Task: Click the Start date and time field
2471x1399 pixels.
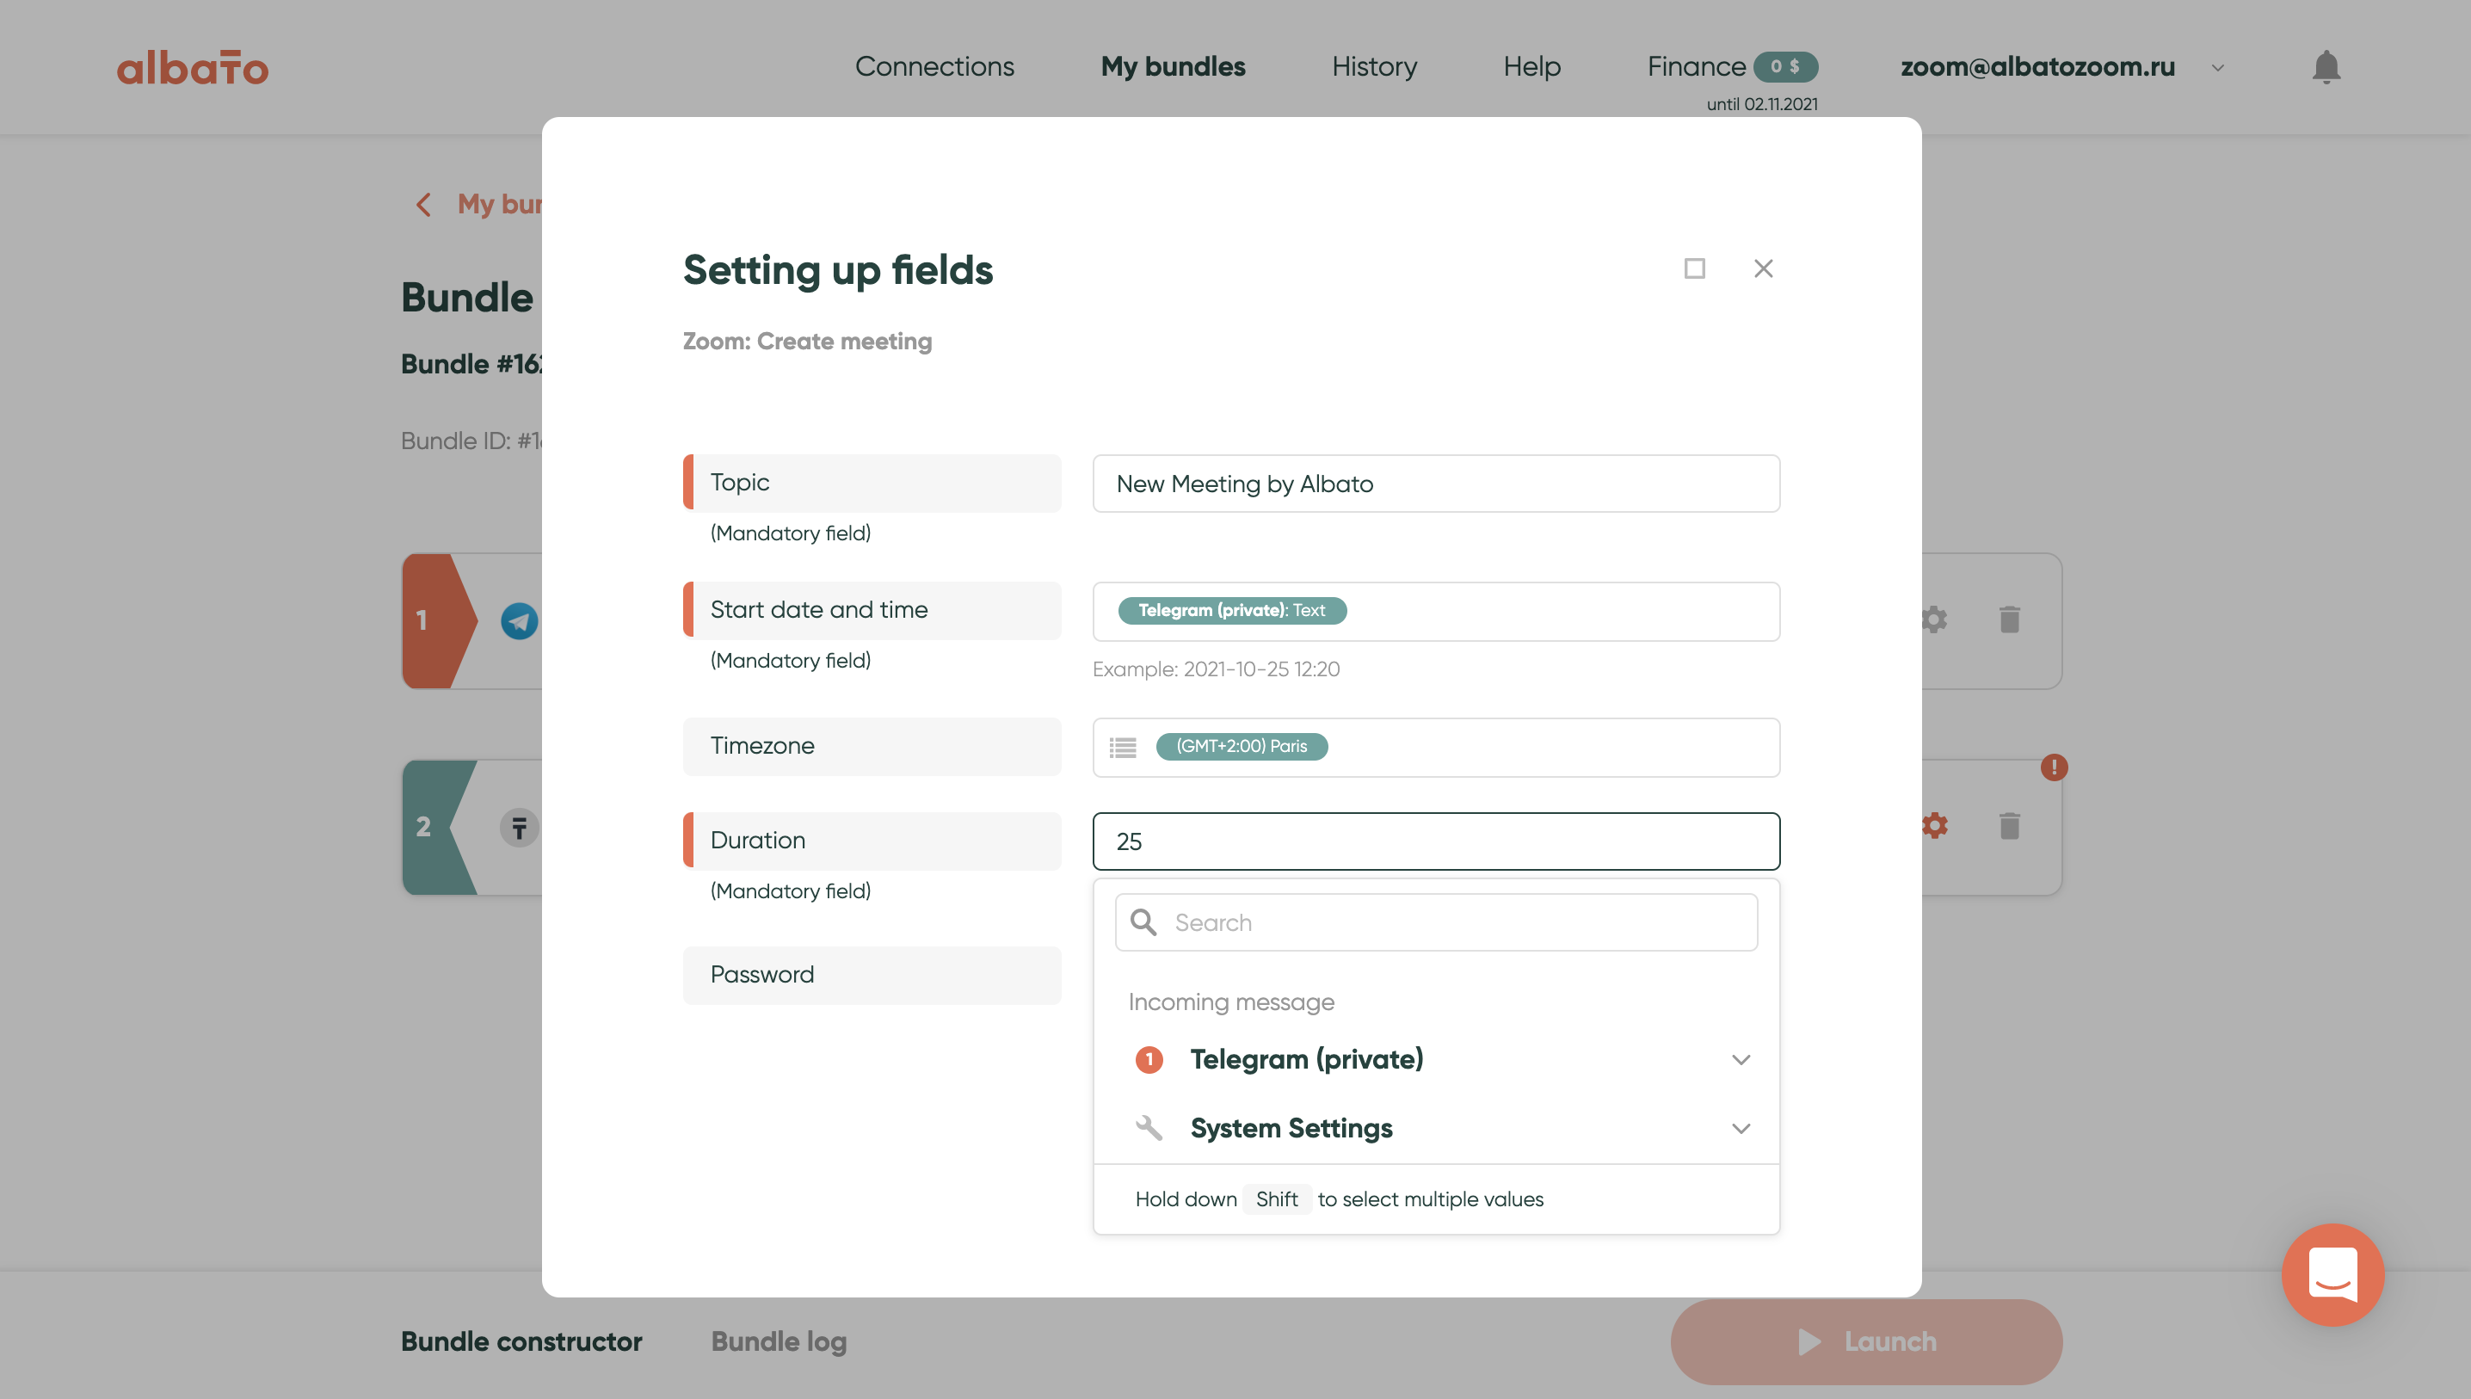Action: [x=1435, y=611]
